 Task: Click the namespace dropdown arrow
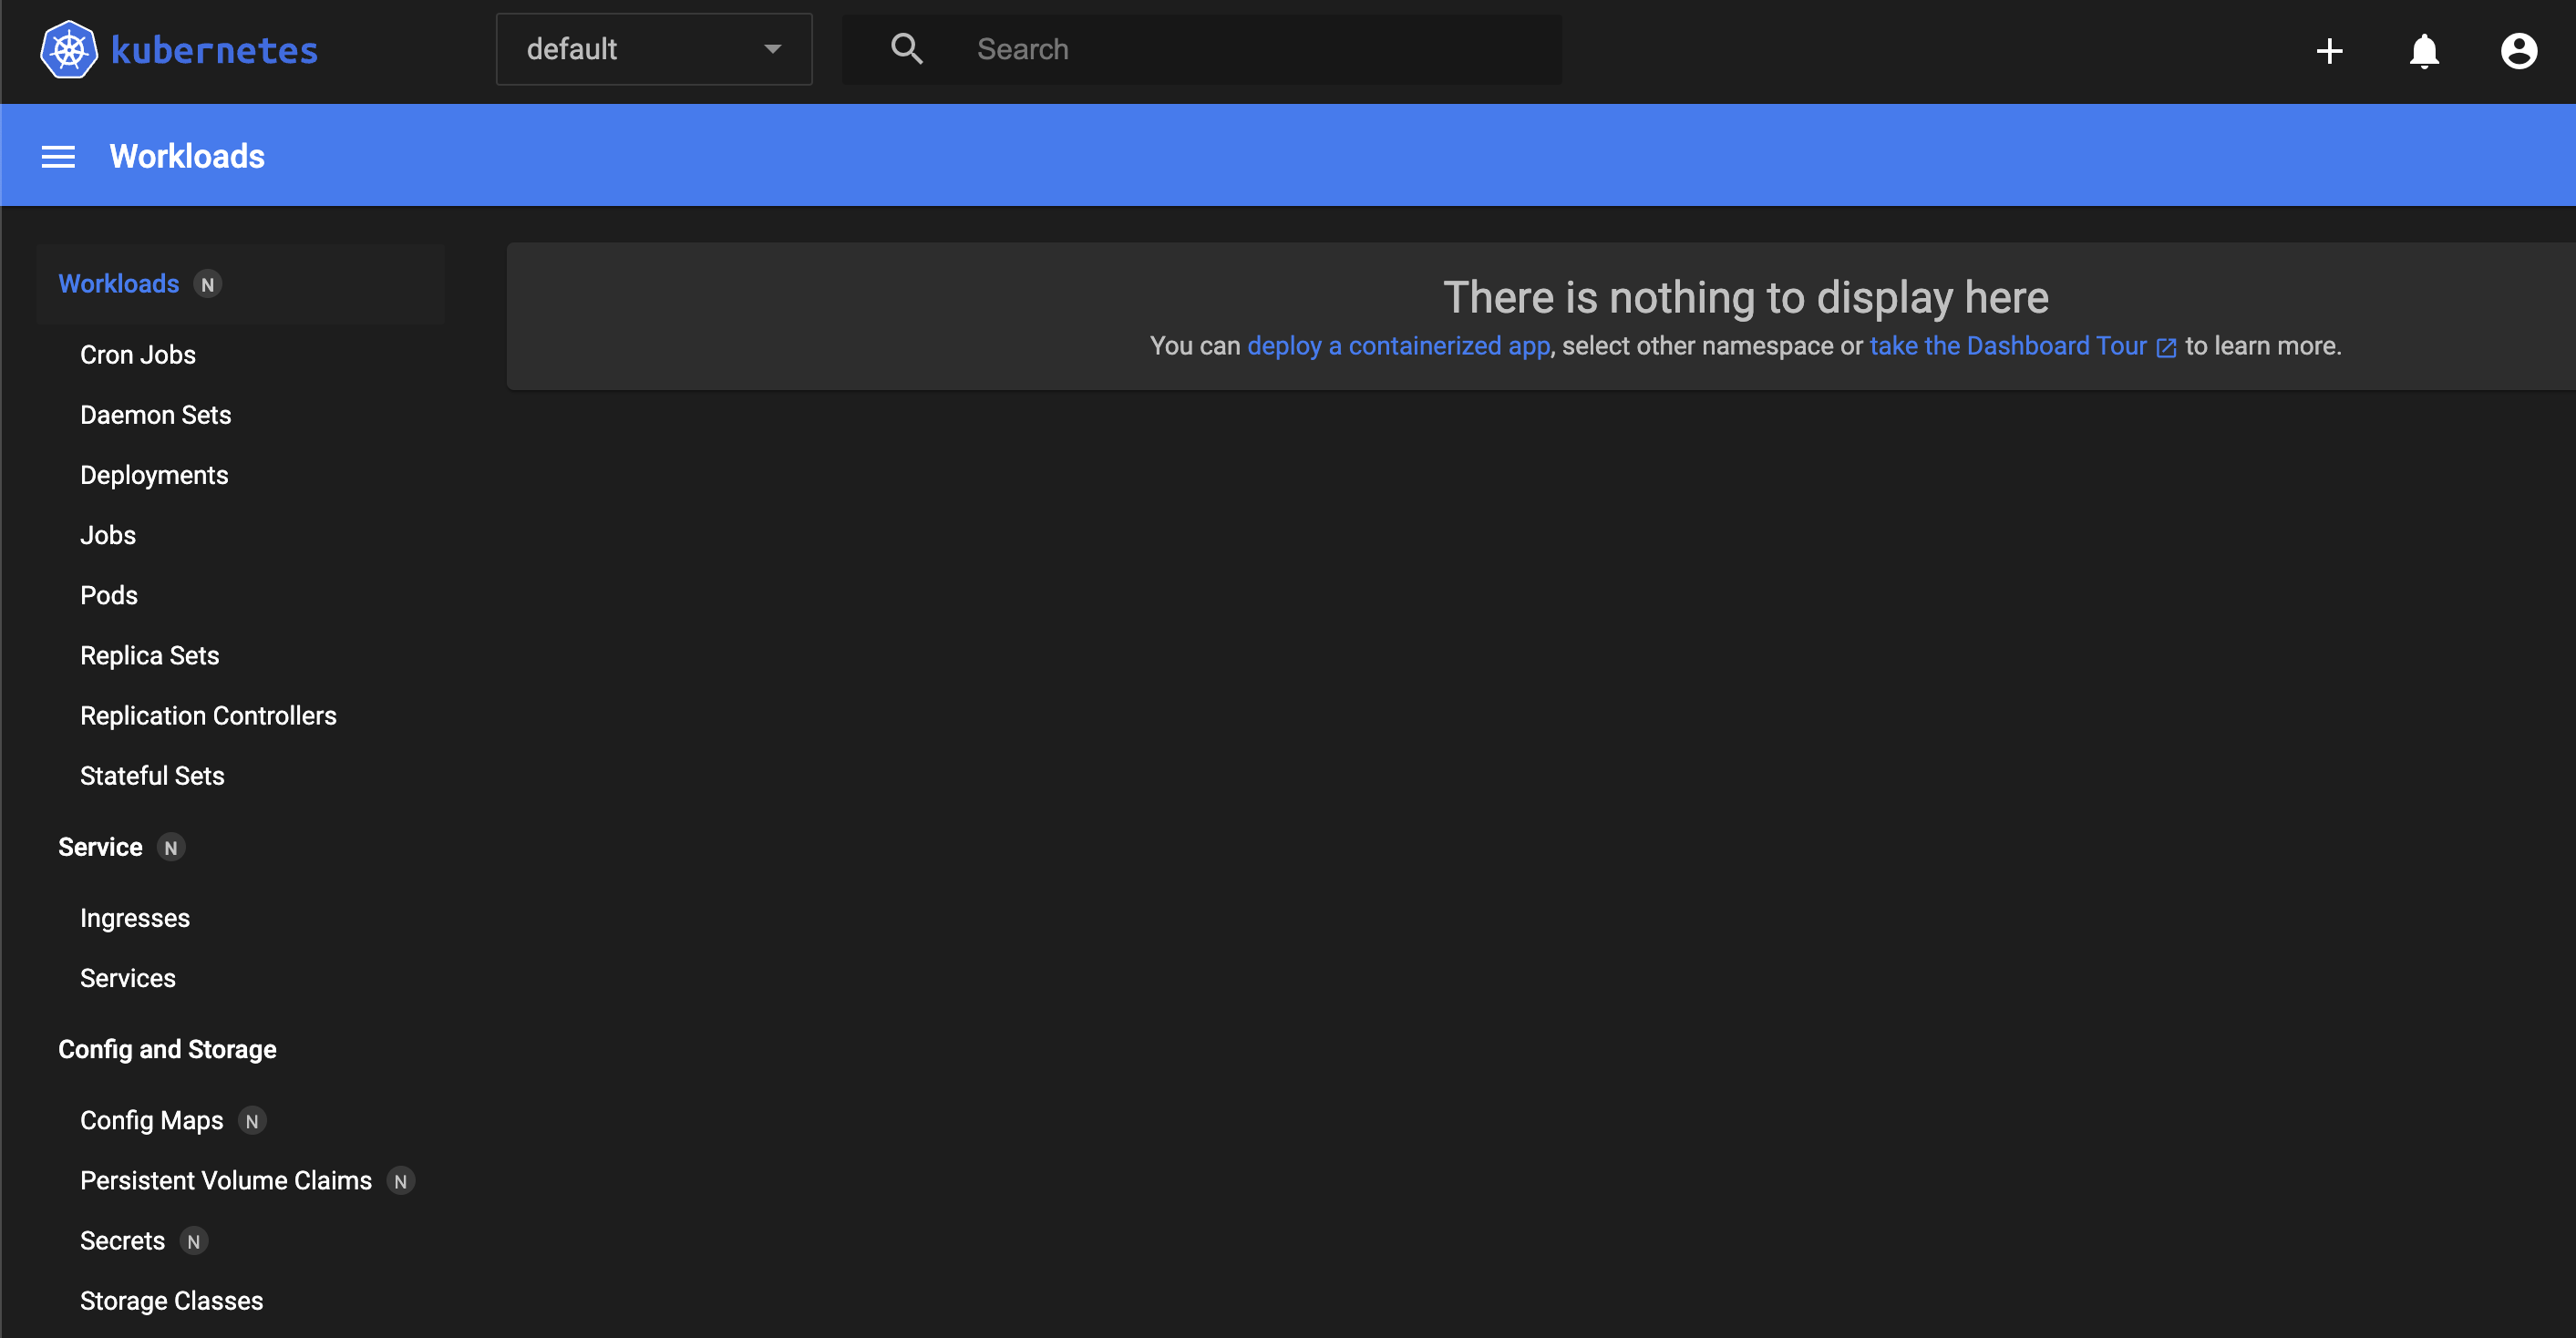pos(772,49)
